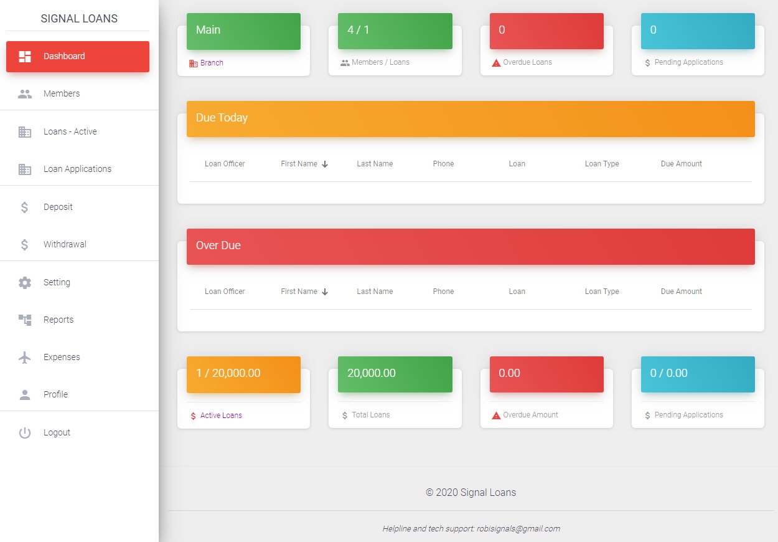Image resolution: width=778 pixels, height=542 pixels.
Task: Click the Over Due table Loan Officer header
Action: 225,292
